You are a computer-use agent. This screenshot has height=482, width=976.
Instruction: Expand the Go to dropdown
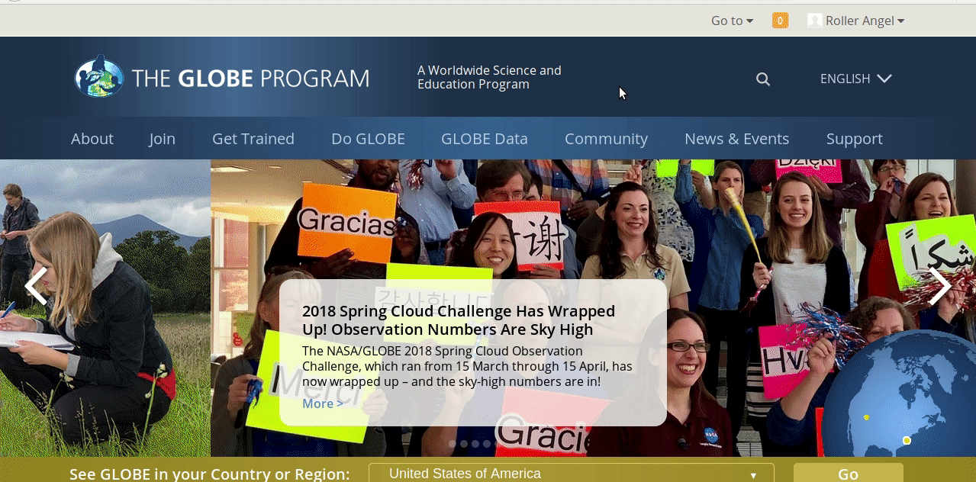click(732, 21)
